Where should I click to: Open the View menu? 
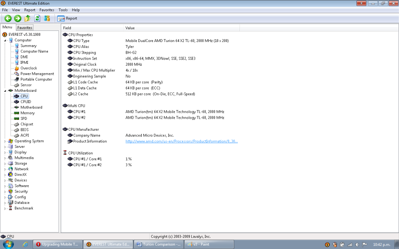click(16, 10)
